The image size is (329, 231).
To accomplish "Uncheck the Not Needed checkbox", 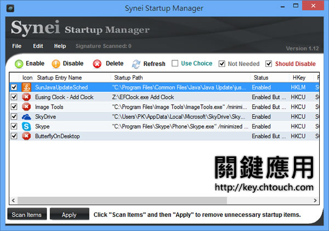I will pyautogui.click(x=222, y=64).
